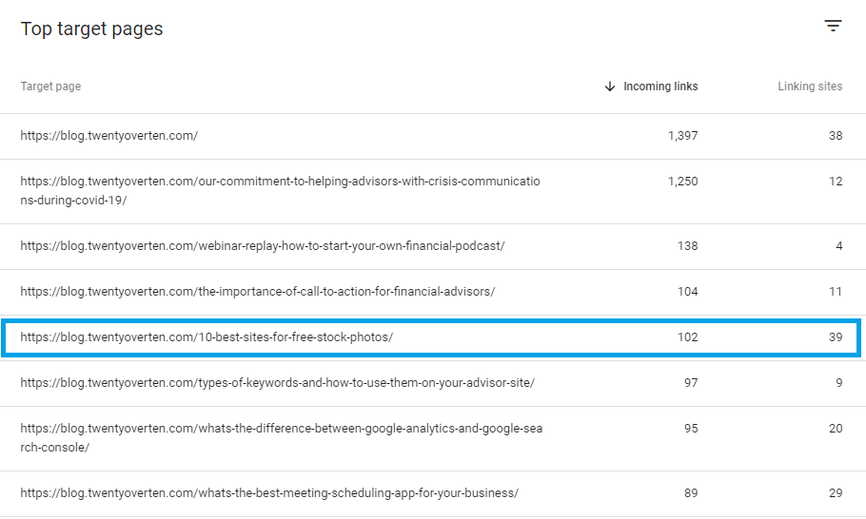Sort by Incoming links column header
Viewport: 866px width, 519px height.
pos(660,86)
